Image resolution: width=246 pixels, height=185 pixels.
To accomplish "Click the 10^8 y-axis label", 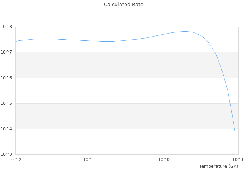I will tap(7, 27).
